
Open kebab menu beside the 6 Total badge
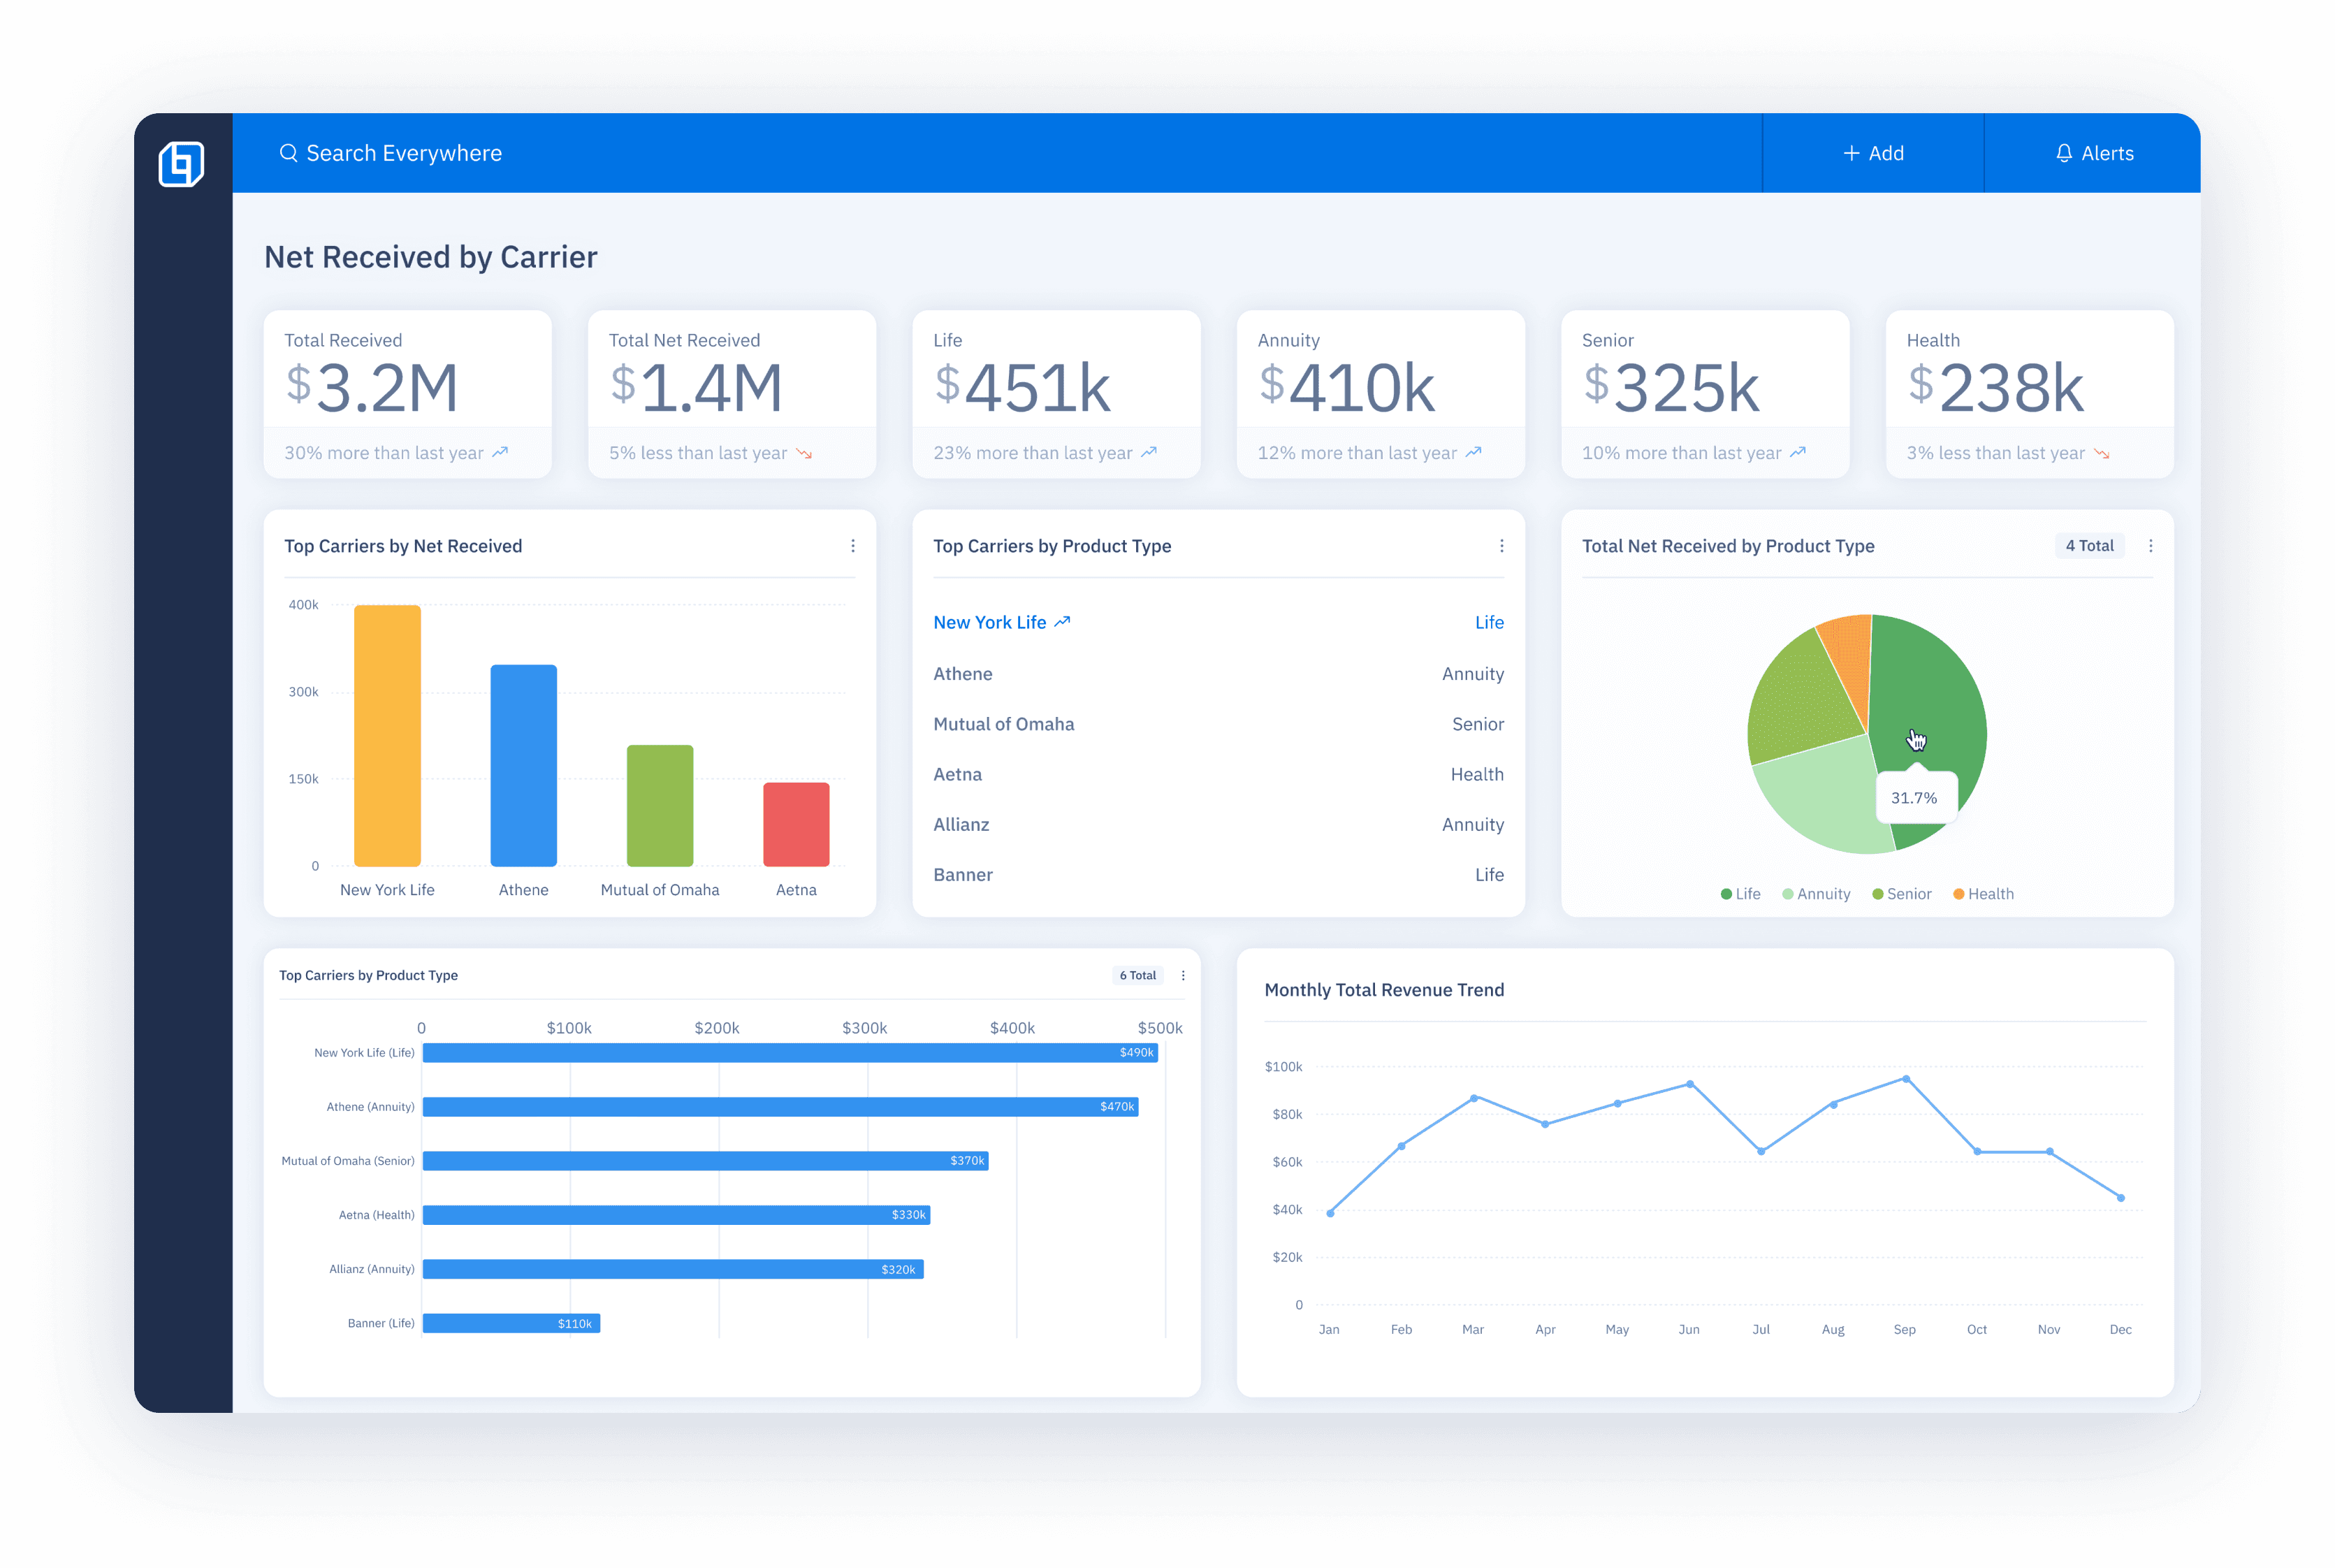(1183, 975)
